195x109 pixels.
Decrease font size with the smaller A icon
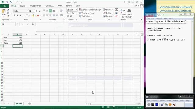point(40,11)
